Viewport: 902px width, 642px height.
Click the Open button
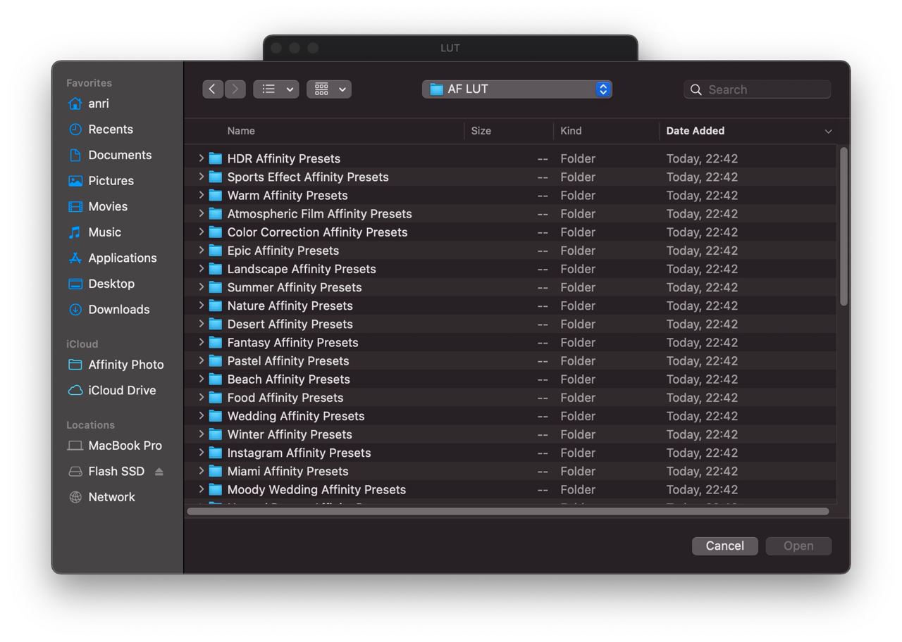pos(798,546)
